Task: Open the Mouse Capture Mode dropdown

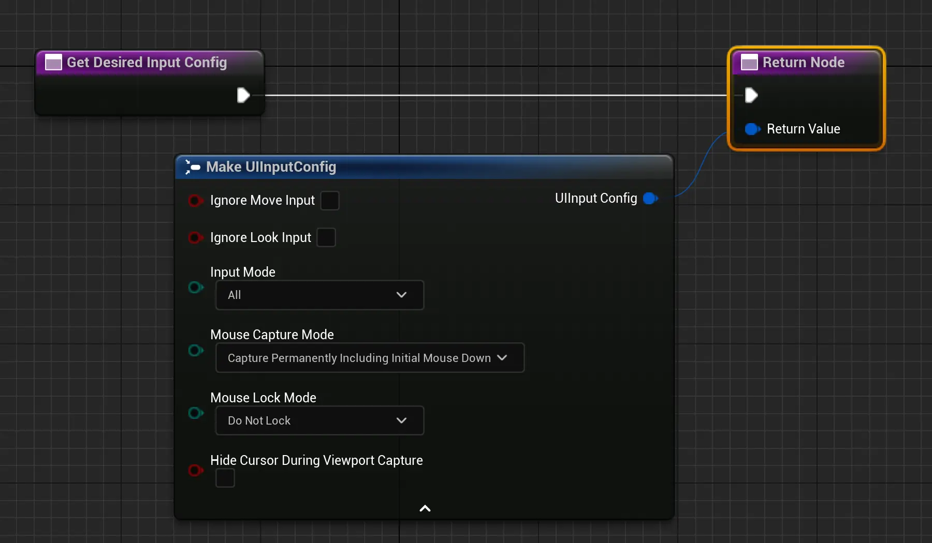Action: 370,358
